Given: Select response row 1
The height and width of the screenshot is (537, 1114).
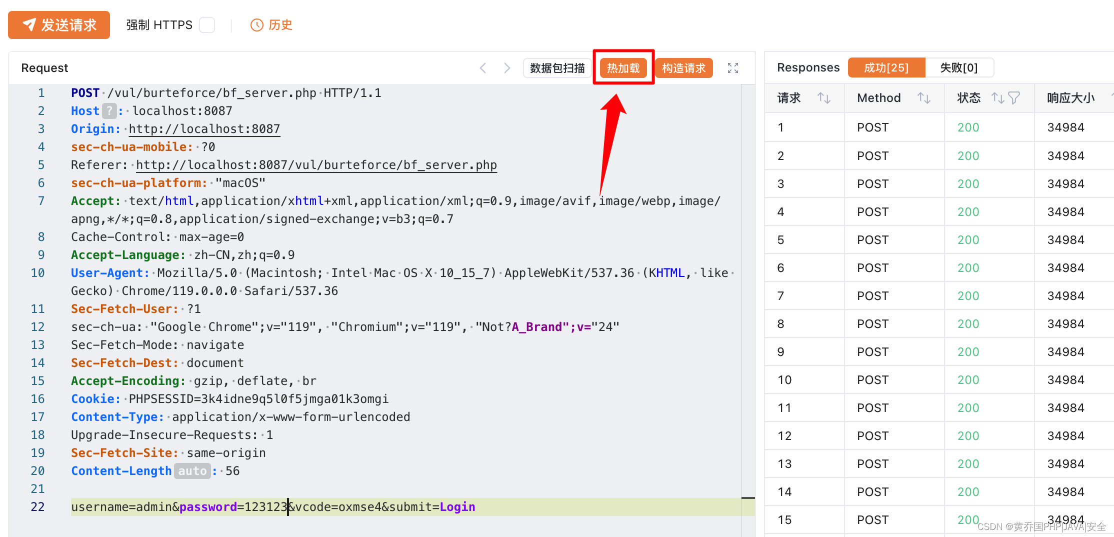Looking at the screenshot, I should click(939, 127).
